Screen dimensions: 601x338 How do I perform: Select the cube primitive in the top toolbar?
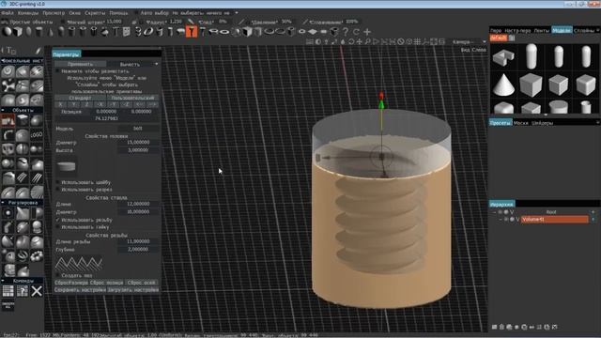click(18, 32)
